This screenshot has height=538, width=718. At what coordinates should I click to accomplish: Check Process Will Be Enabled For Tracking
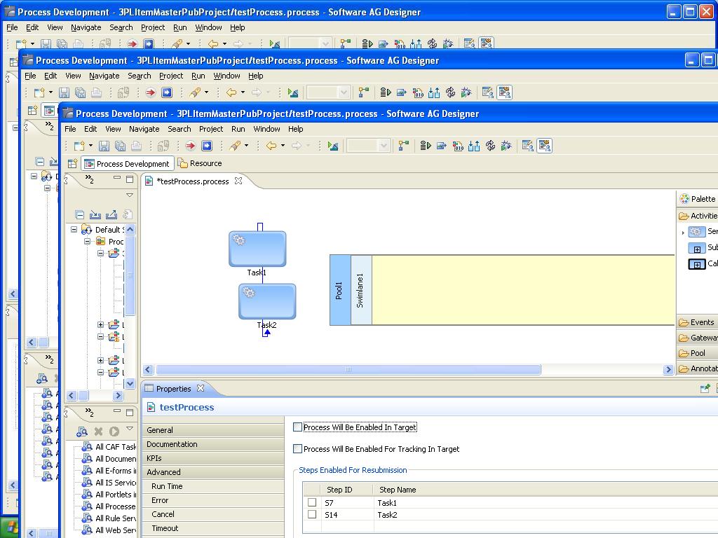coord(297,449)
